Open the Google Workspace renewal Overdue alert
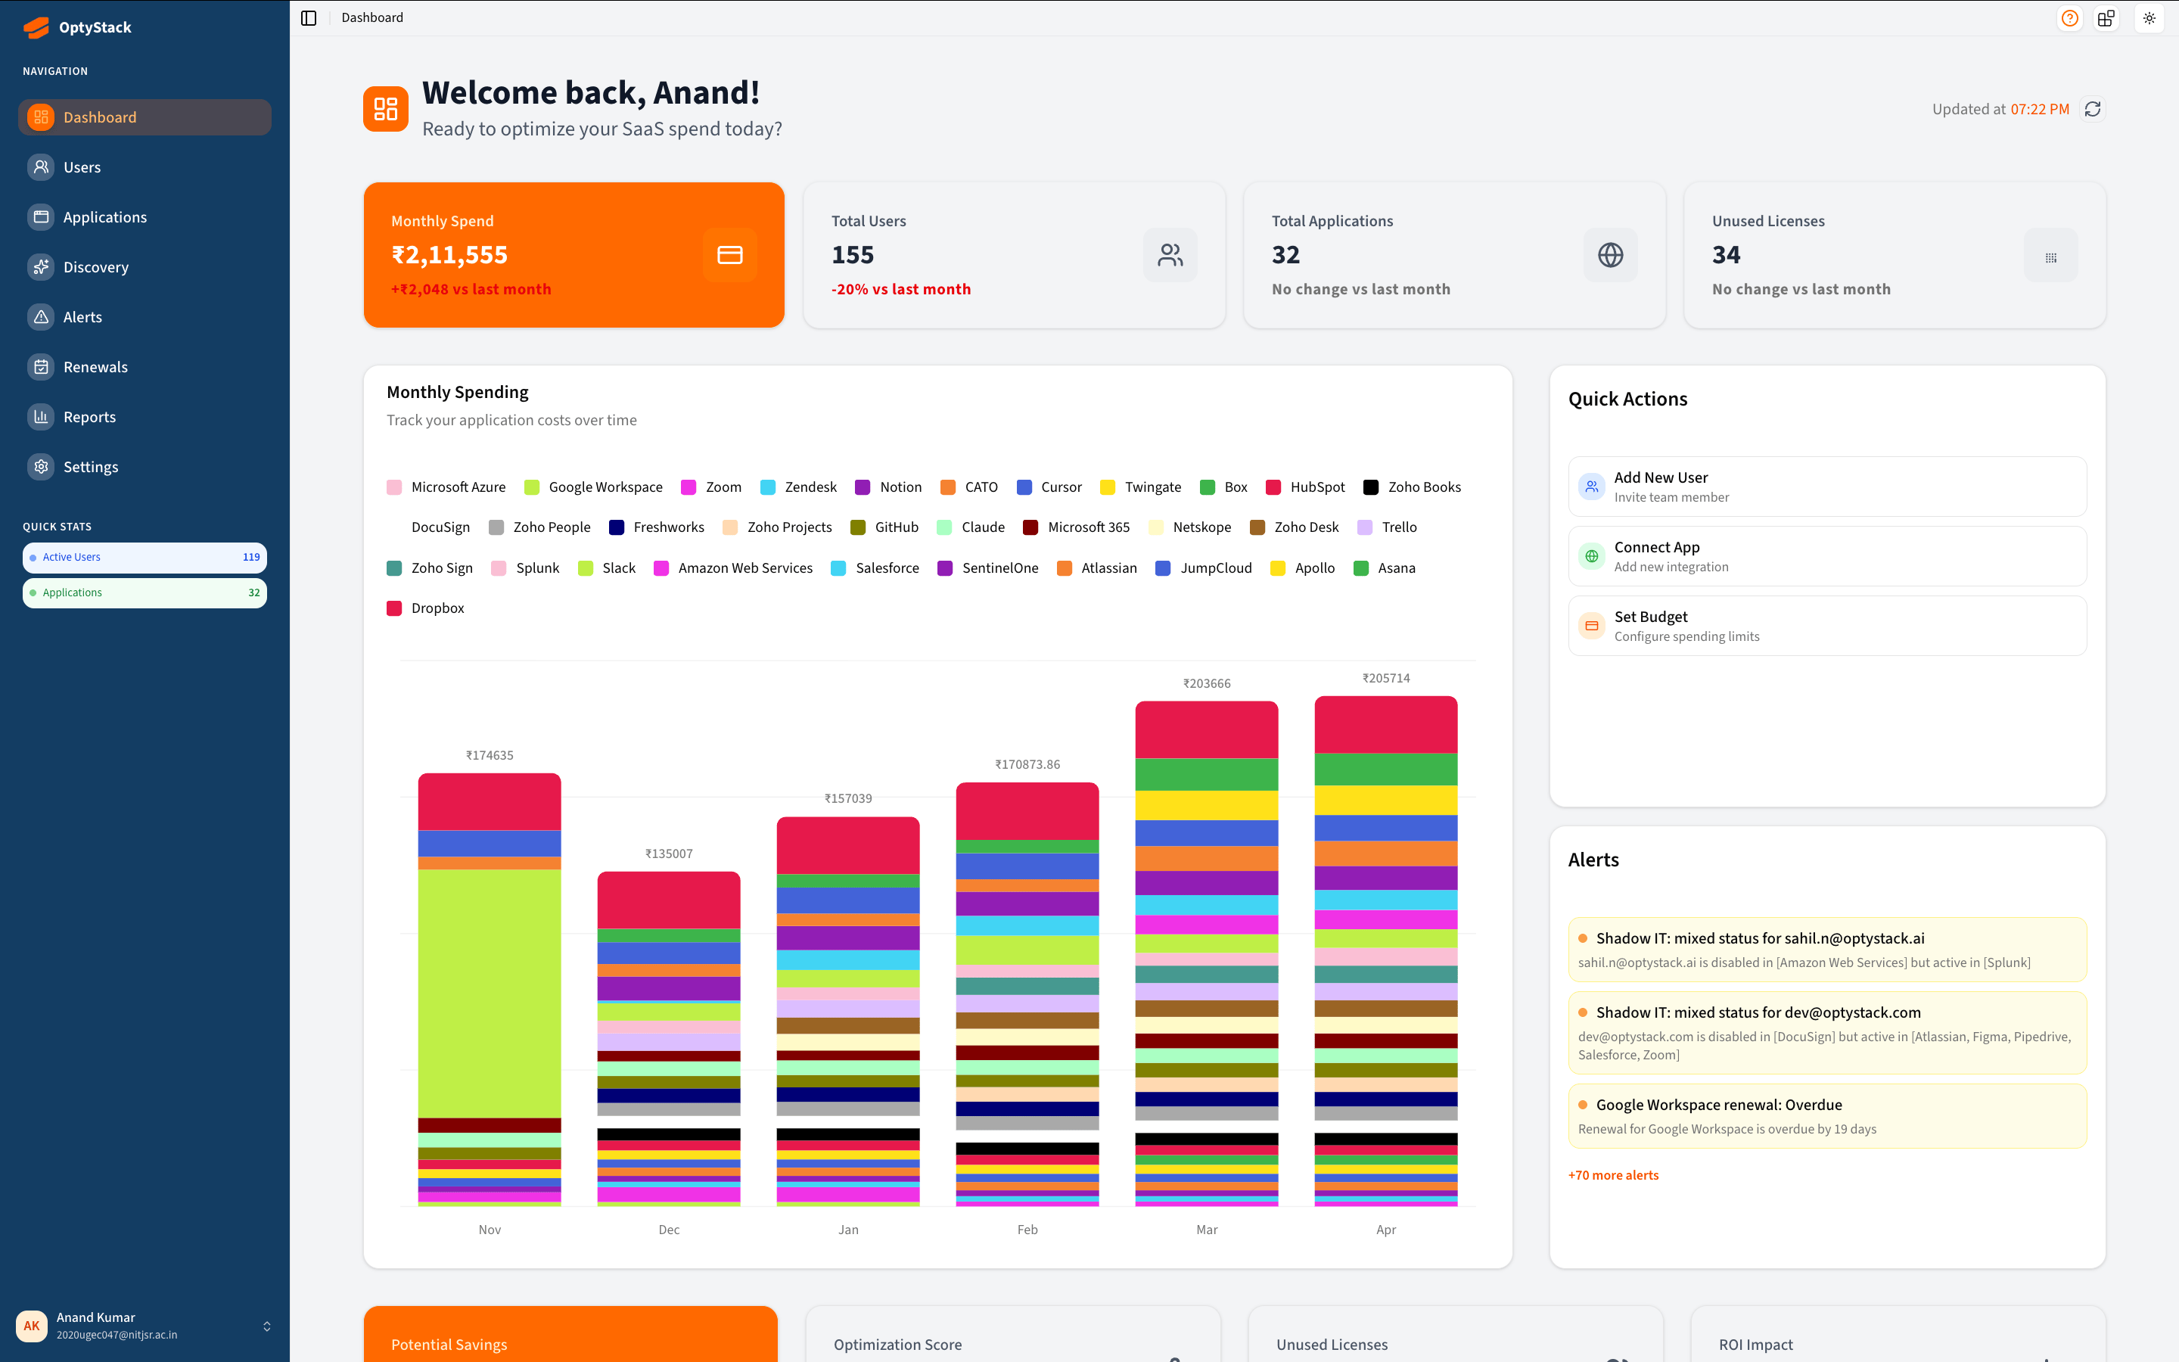The width and height of the screenshot is (2179, 1362). (x=1827, y=1116)
